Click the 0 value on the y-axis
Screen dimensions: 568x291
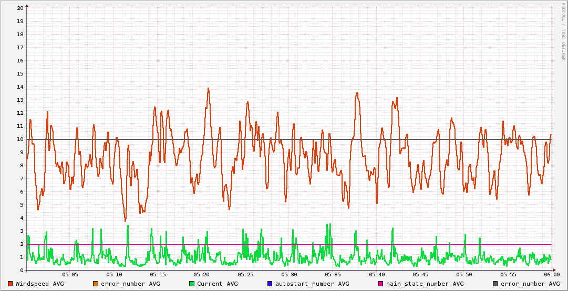[x=22, y=271]
